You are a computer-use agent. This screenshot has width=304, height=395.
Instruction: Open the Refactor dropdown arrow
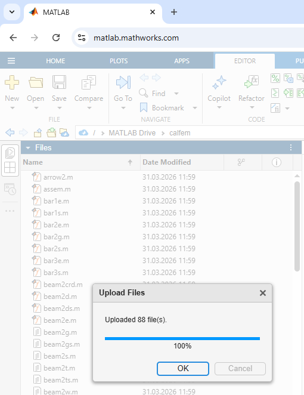tap(252, 107)
